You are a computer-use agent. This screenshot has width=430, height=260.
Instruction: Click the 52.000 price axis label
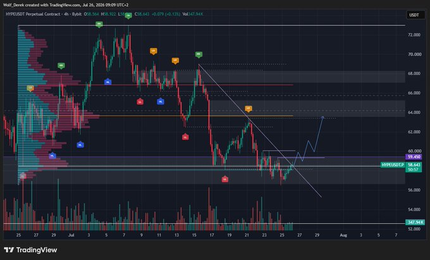[414, 229]
